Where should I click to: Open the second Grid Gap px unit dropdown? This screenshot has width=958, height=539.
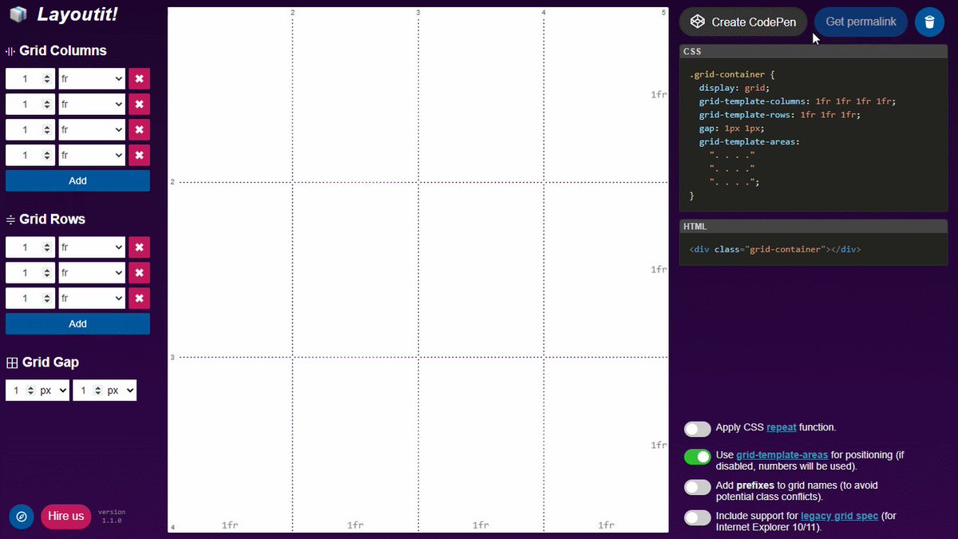pyautogui.click(x=121, y=390)
